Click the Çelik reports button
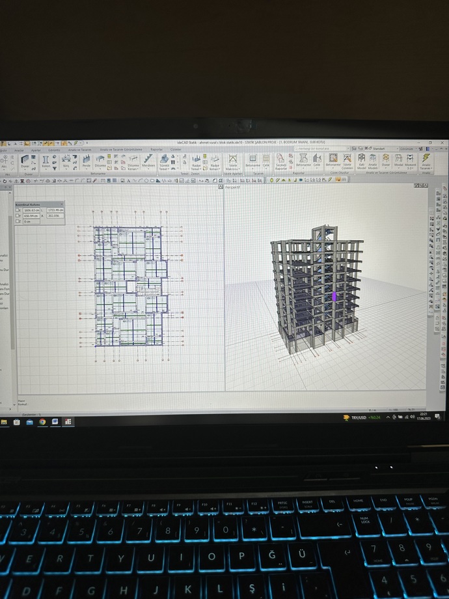449x599 pixels. tap(317, 160)
